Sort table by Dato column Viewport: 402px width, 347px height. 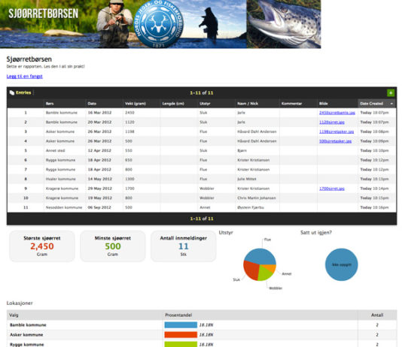pyautogui.click(x=92, y=104)
